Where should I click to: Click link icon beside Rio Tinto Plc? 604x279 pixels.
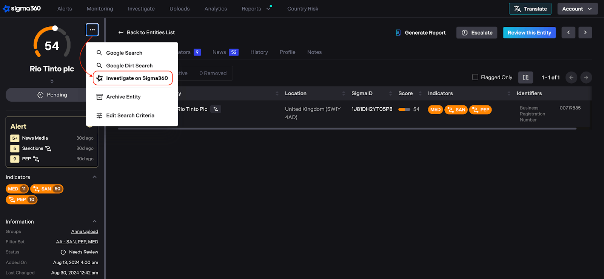click(x=216, y=109)
